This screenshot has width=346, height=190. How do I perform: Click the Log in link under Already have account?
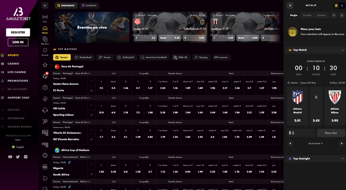[18, 139]
